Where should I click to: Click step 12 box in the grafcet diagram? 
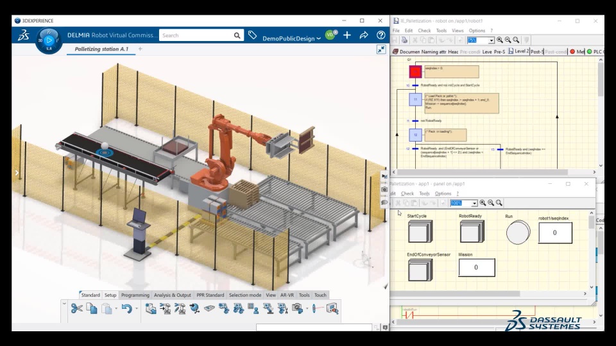[x=415, y=135]
